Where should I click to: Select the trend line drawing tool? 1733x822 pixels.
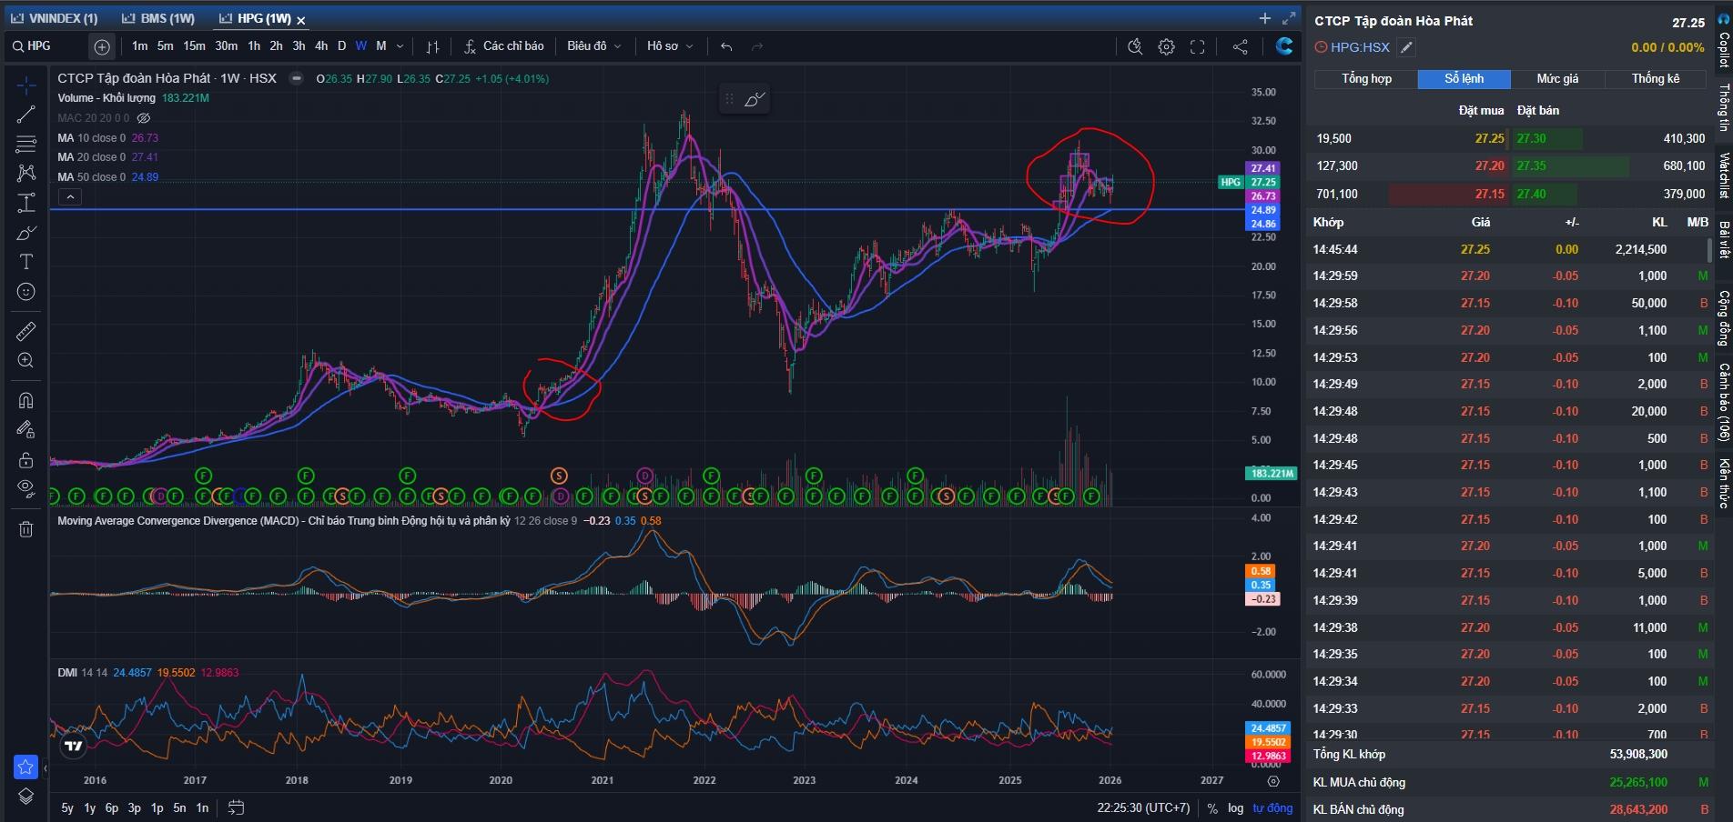(x=26, y=115)
